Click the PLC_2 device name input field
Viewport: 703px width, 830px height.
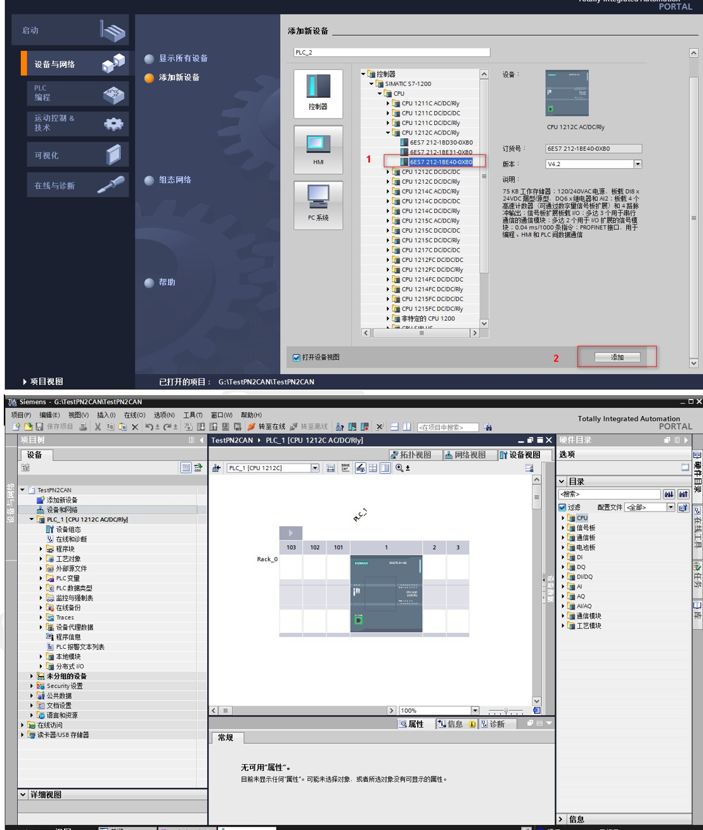(391, 53)
